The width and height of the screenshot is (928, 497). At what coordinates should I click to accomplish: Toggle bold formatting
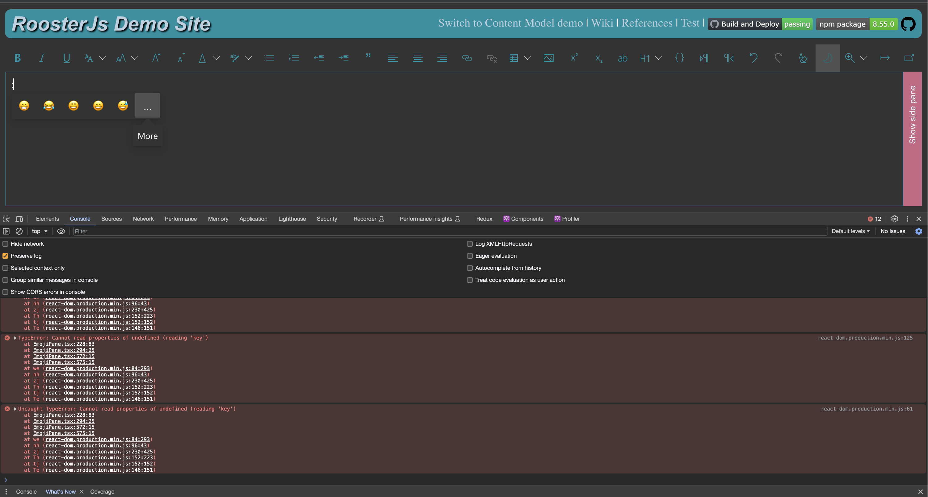click(17, 58)
